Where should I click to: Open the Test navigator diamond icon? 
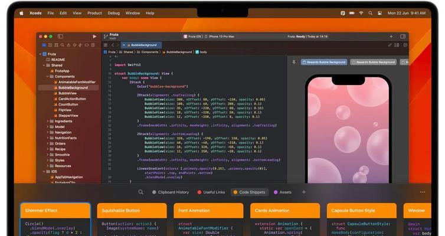(x=74, y=45)
